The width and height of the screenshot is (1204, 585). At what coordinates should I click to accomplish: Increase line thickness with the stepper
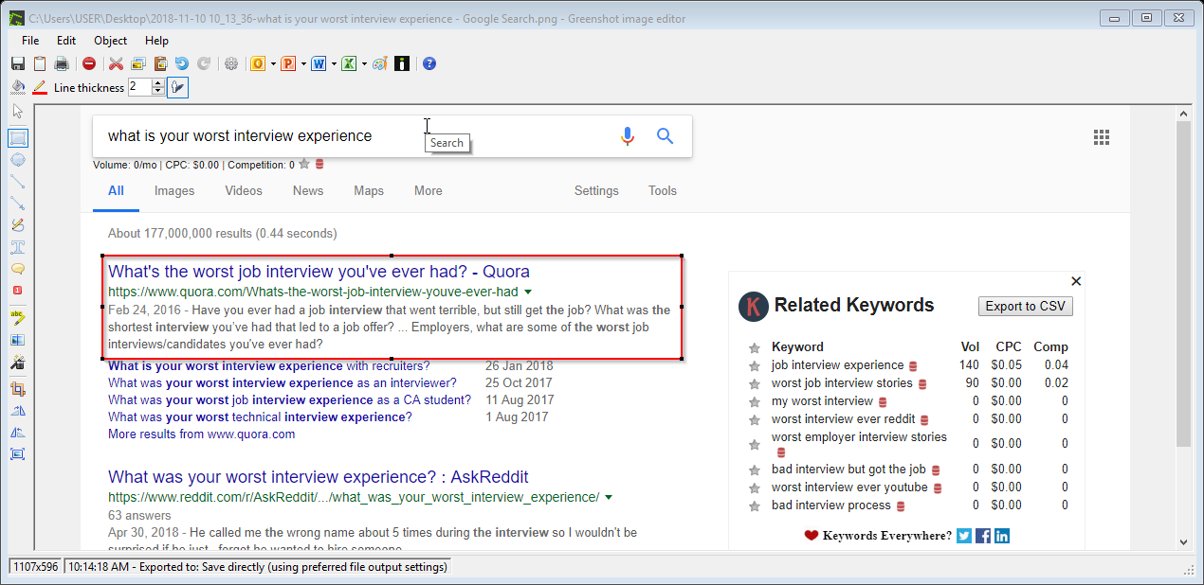pos(157,82)
